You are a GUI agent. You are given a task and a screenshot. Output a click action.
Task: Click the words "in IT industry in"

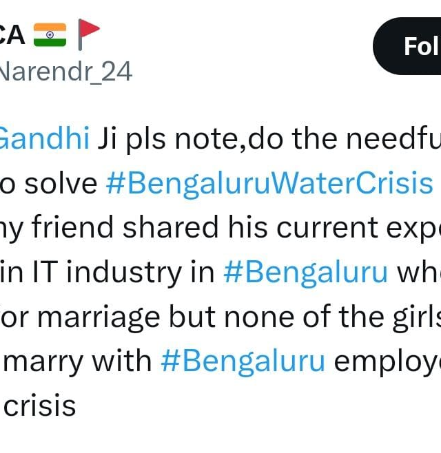(x=110, y=271)
